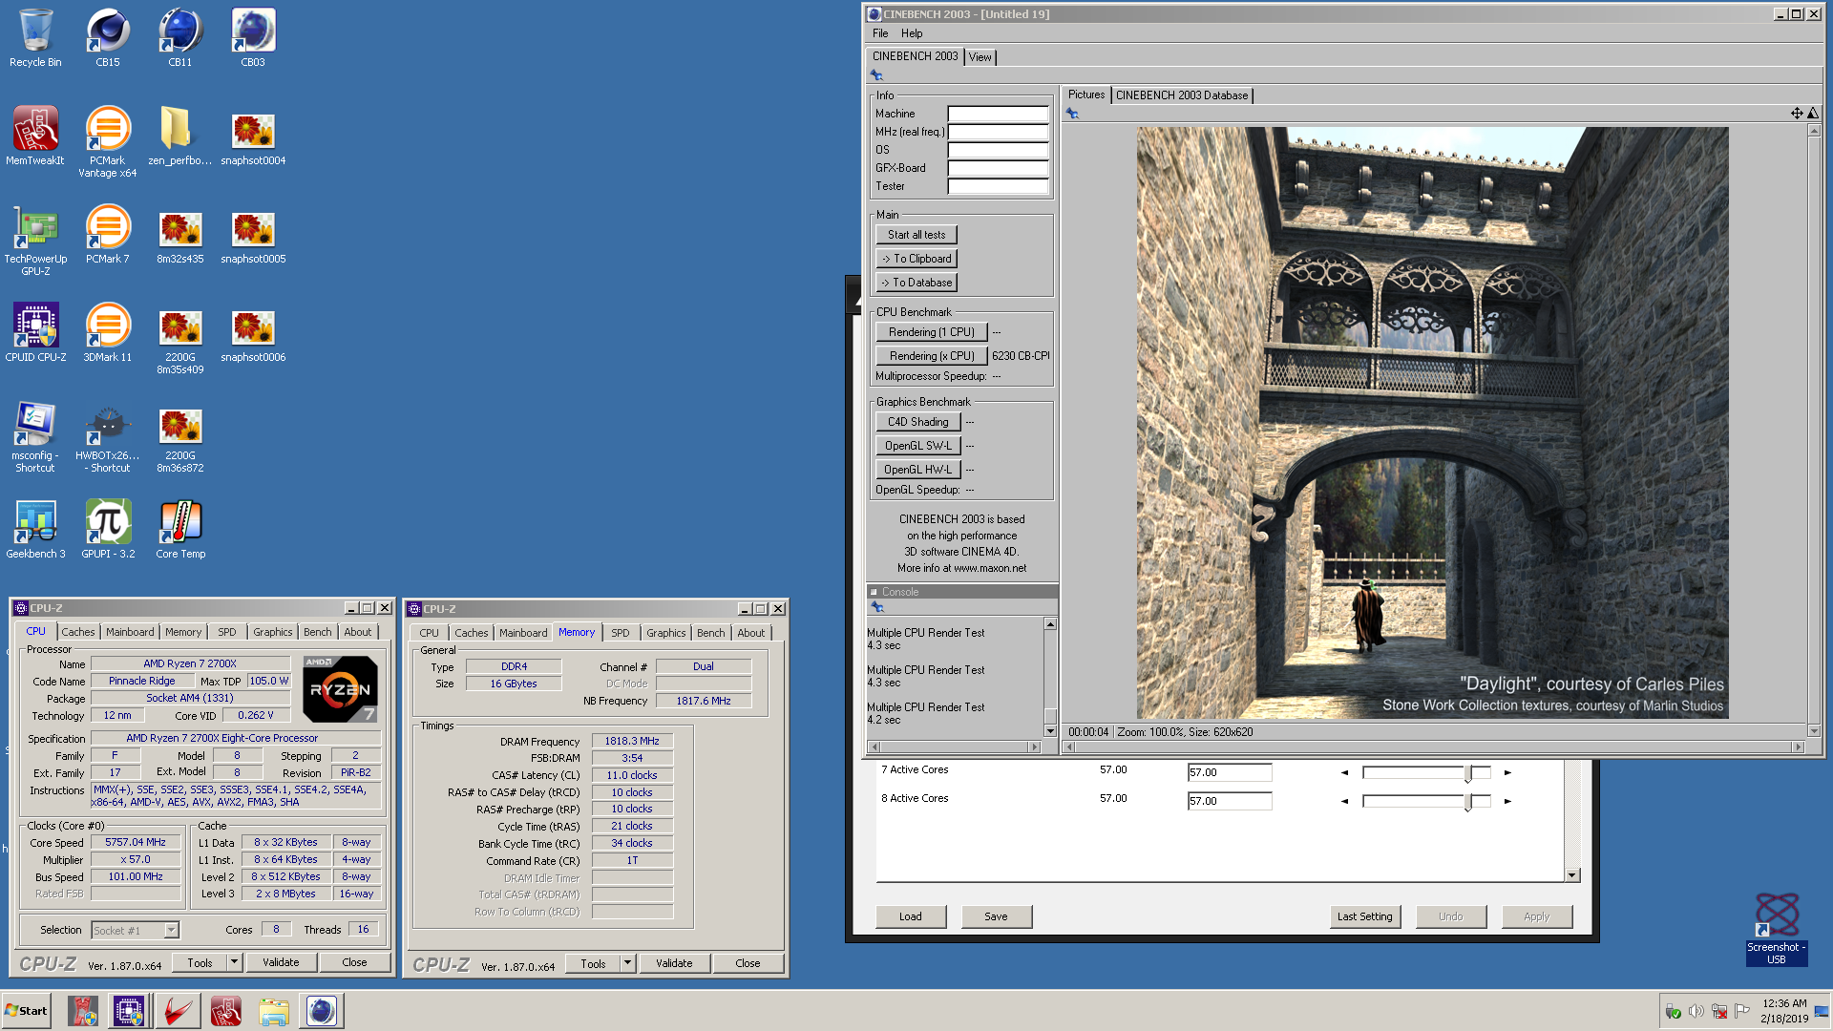Click the Tester info input field
This screenshot has width=1833, height=1031.
pos(998,186)
